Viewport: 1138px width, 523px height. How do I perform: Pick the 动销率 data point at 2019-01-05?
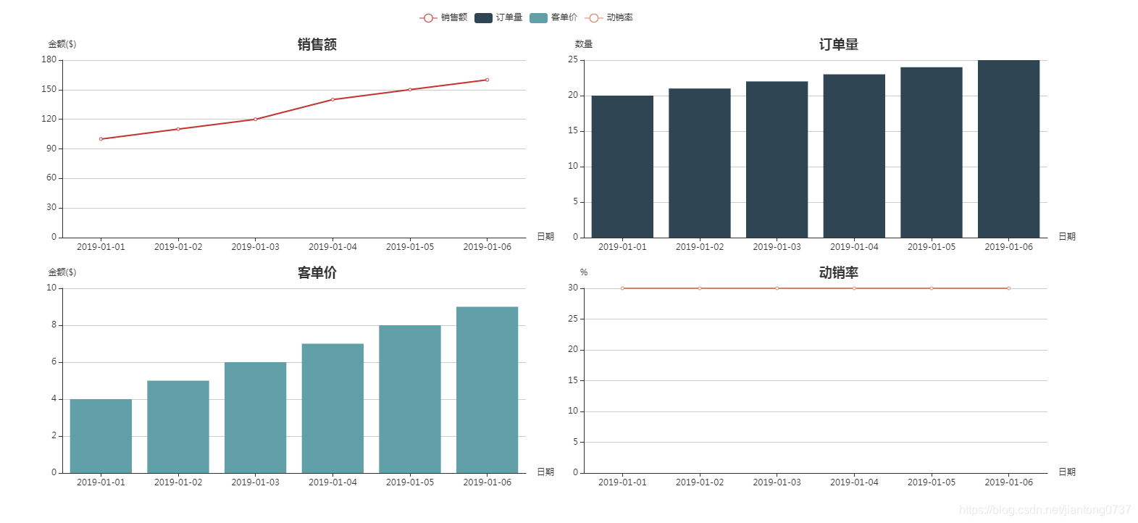point(932,288)
